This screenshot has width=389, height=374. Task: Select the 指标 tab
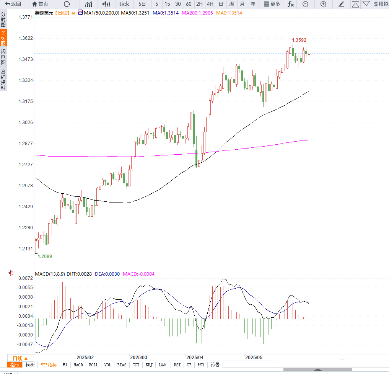[x=15, y=365]
